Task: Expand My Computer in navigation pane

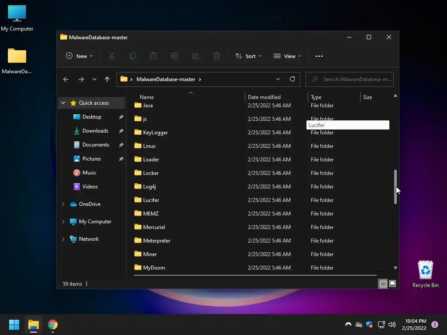Action: (63, 222)
